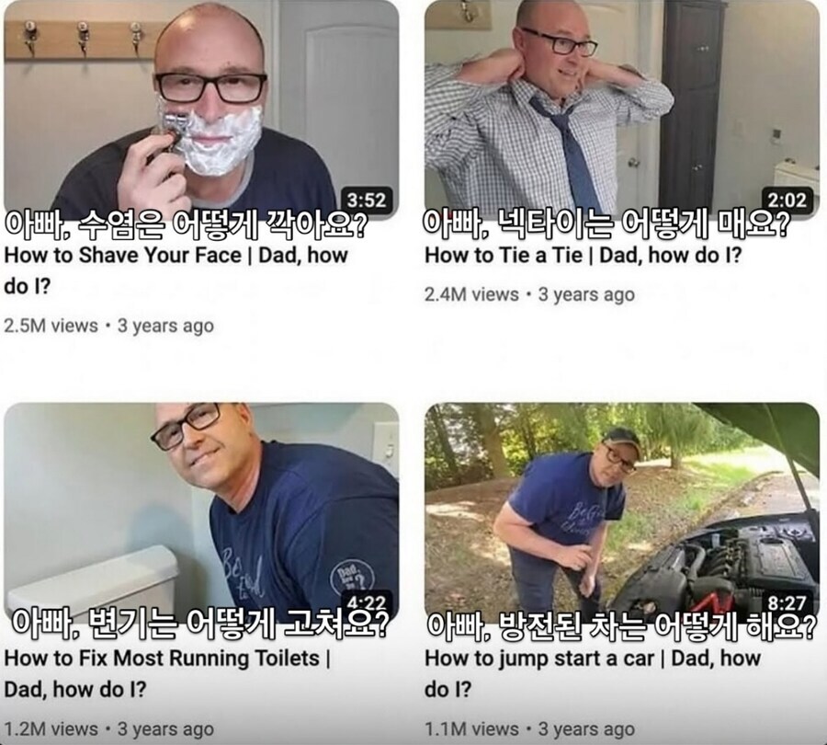The image size is (827, 745).
Task: Click the 2:02 duration badge
Action: (x=787, y=201)
